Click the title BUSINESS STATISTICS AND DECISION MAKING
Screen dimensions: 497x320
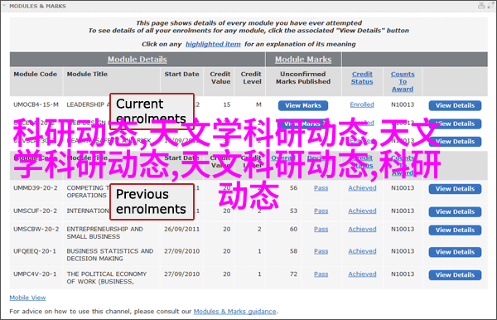tap(110, 255)
